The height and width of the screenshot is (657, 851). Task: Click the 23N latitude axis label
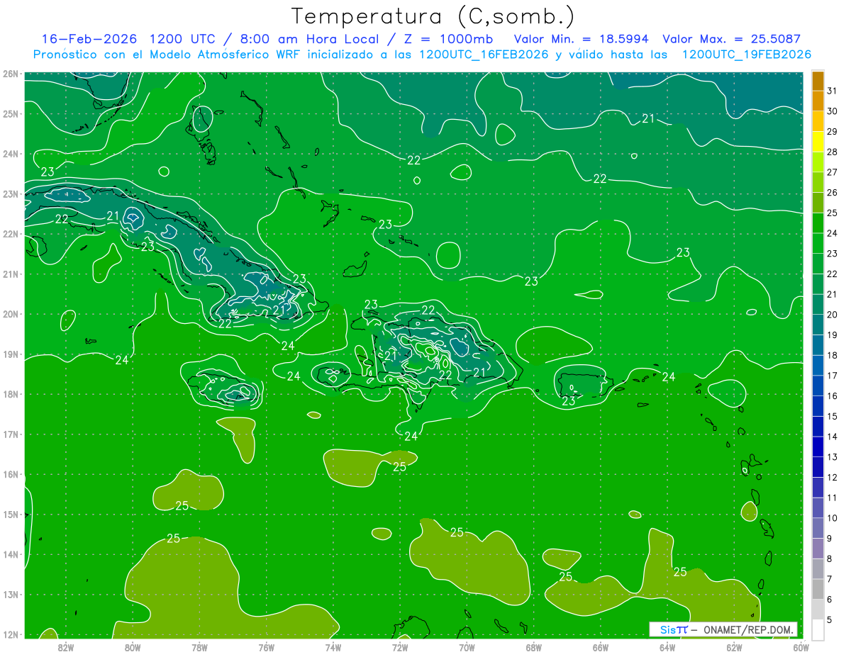[11, 193]
